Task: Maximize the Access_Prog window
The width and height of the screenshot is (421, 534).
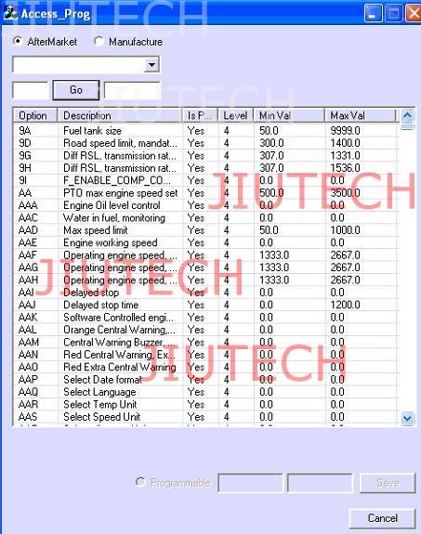Action: [393, 13]
